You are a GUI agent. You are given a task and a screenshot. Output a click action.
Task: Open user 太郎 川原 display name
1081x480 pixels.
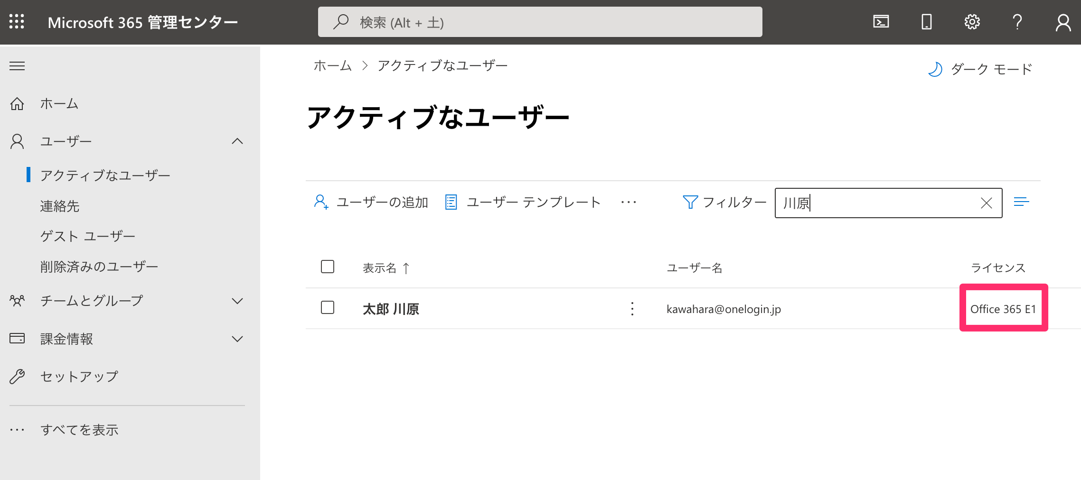391,309
